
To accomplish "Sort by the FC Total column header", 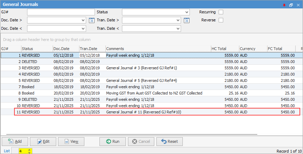I will pyautogui.click(x=281, y=49).
